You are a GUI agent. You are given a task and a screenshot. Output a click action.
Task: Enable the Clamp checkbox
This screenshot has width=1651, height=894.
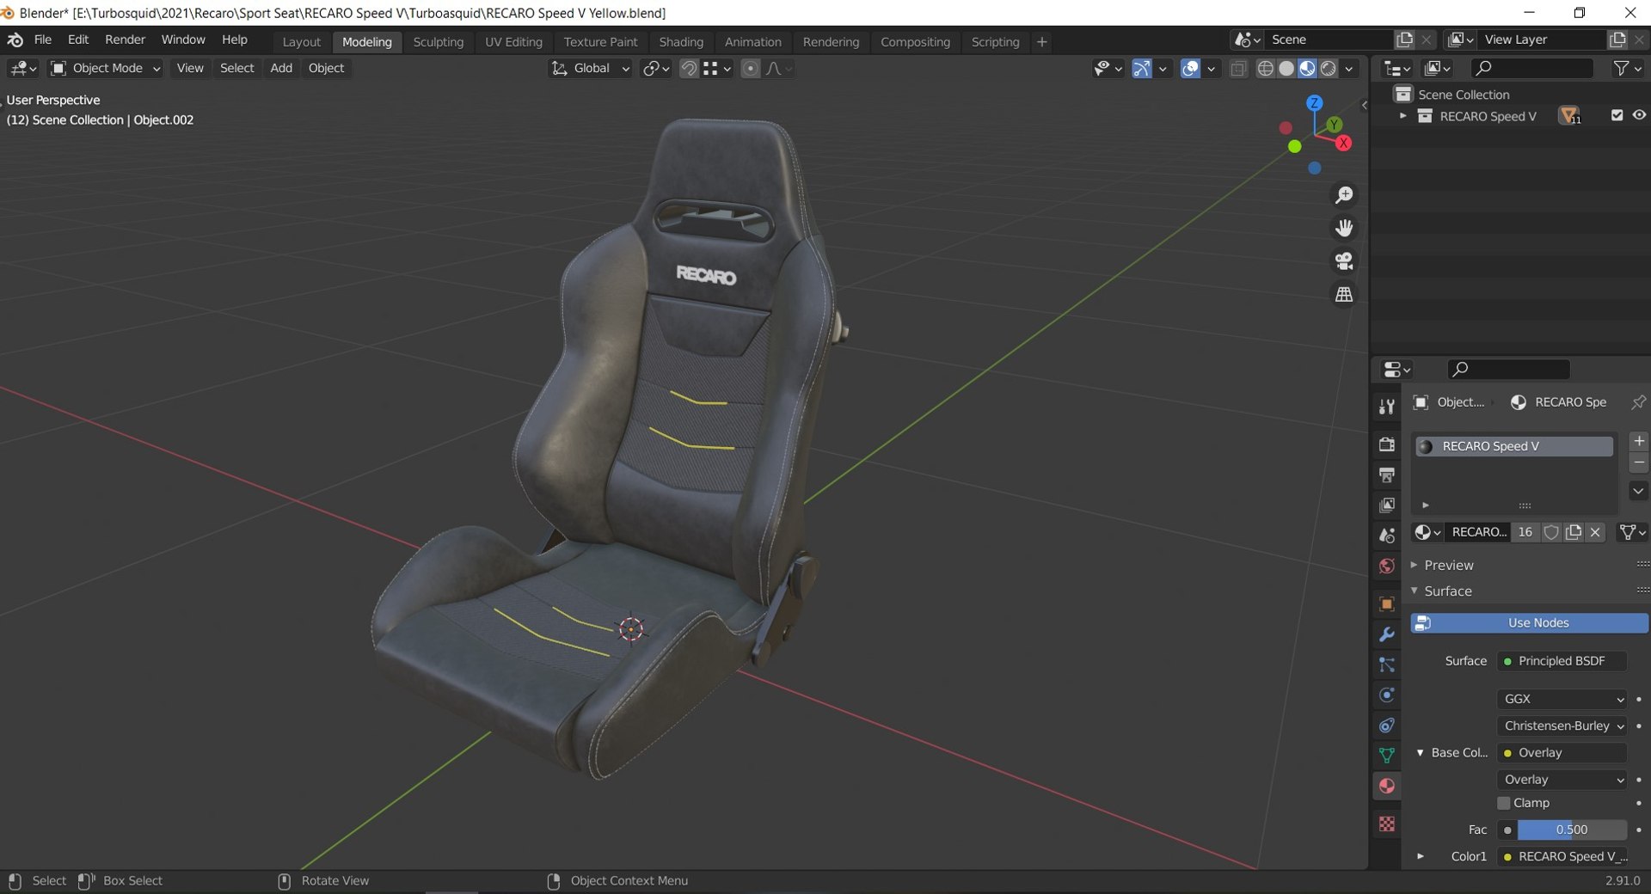click(1504, 803)
